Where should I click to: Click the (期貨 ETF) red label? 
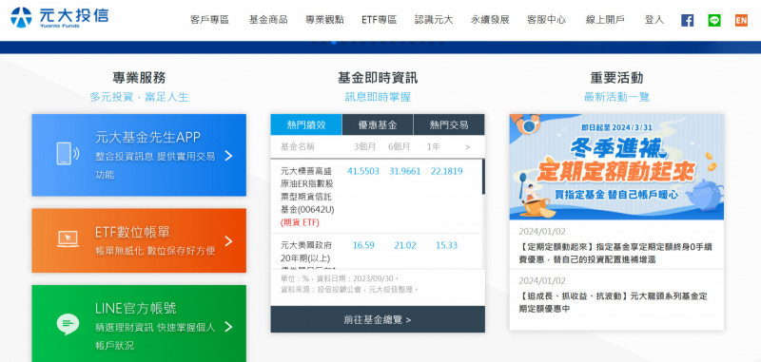[x=300, y=223]
